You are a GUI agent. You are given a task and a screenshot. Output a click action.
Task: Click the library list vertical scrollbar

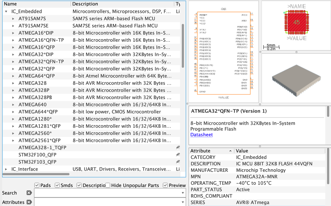point(183,46)
